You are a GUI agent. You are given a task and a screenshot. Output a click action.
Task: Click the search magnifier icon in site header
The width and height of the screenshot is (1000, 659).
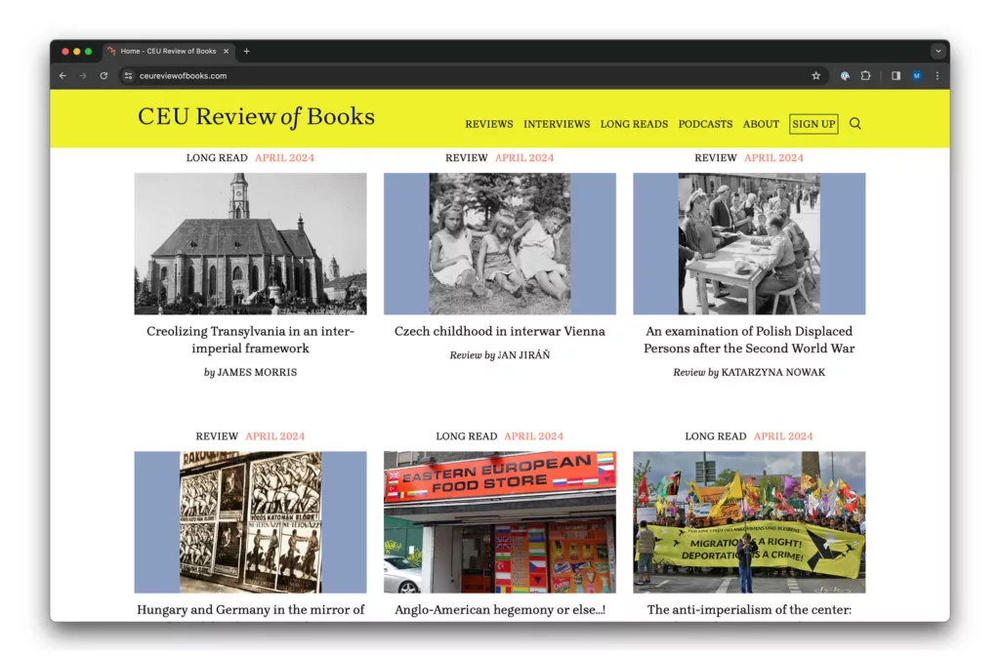point(855,124)
